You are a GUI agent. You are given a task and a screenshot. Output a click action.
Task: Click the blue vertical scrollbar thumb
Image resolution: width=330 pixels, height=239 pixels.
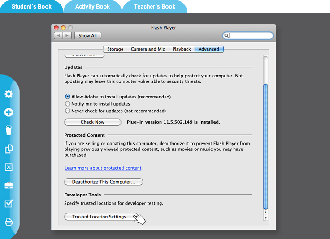(x=265, y=145)
